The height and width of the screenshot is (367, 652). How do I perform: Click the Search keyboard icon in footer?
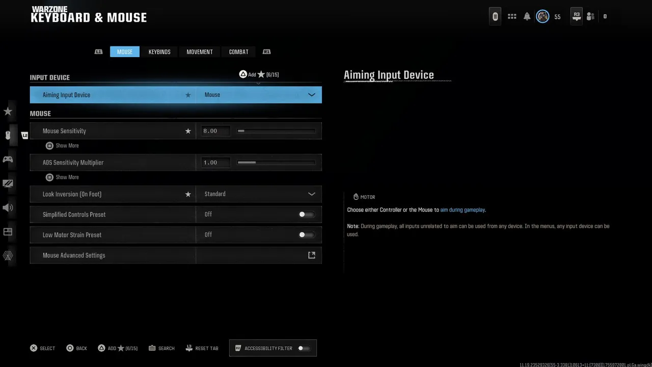pyautogui.click(x=152, y=348)
